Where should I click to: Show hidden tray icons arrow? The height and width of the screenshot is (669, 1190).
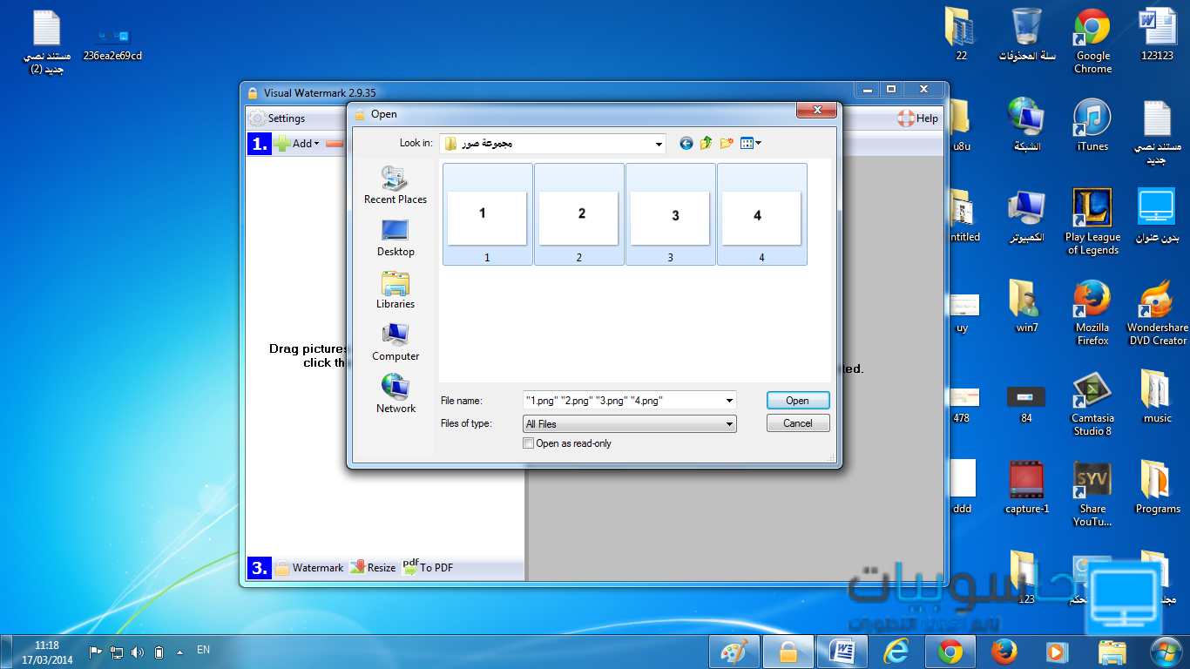tap(179, 652)
